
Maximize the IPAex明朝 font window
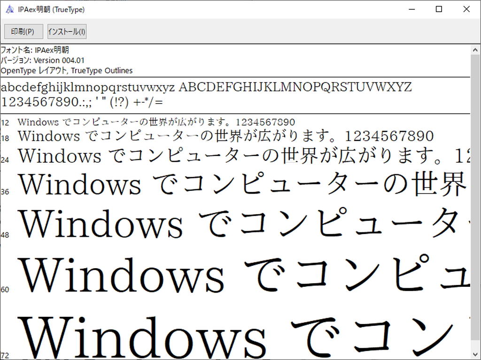click(x=439, y=9)
